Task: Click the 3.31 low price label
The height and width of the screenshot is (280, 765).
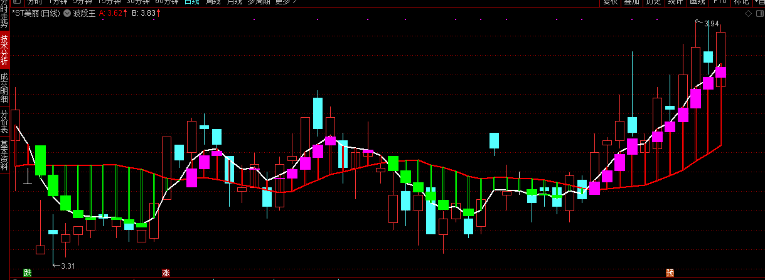Action: point(68,266)
